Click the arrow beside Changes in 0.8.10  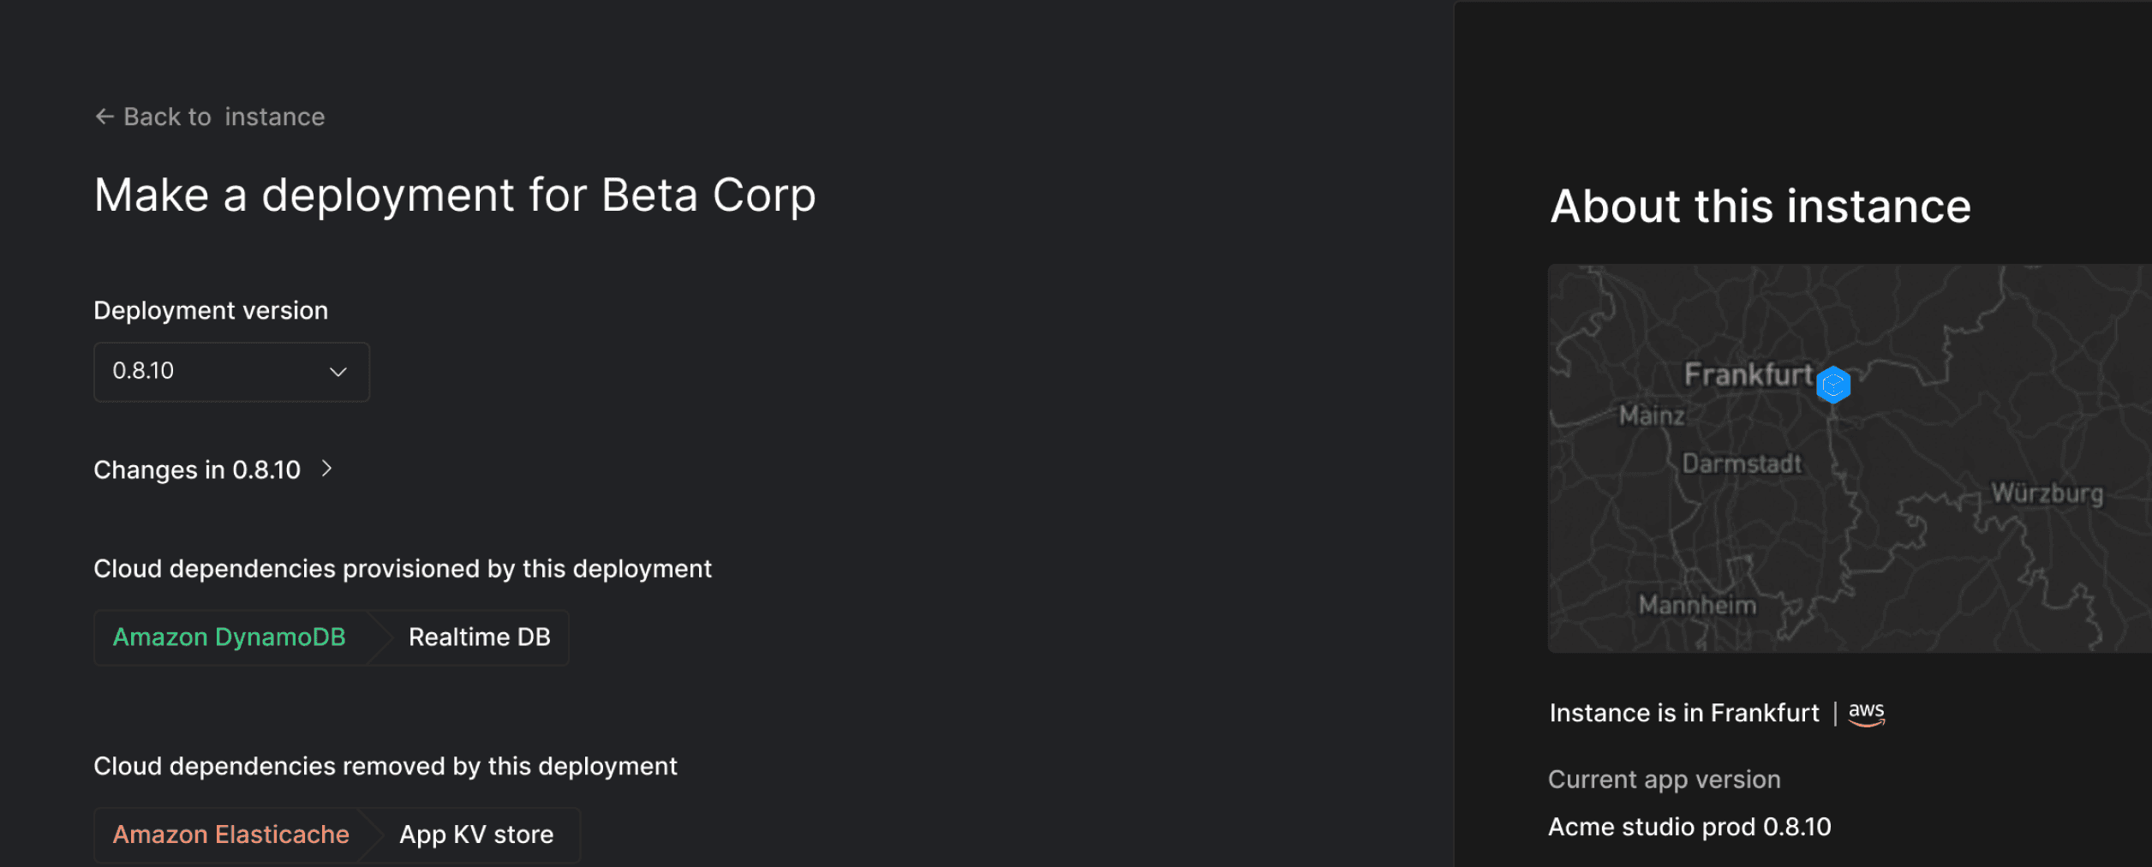pyautogui.click(x=326, y=469)
